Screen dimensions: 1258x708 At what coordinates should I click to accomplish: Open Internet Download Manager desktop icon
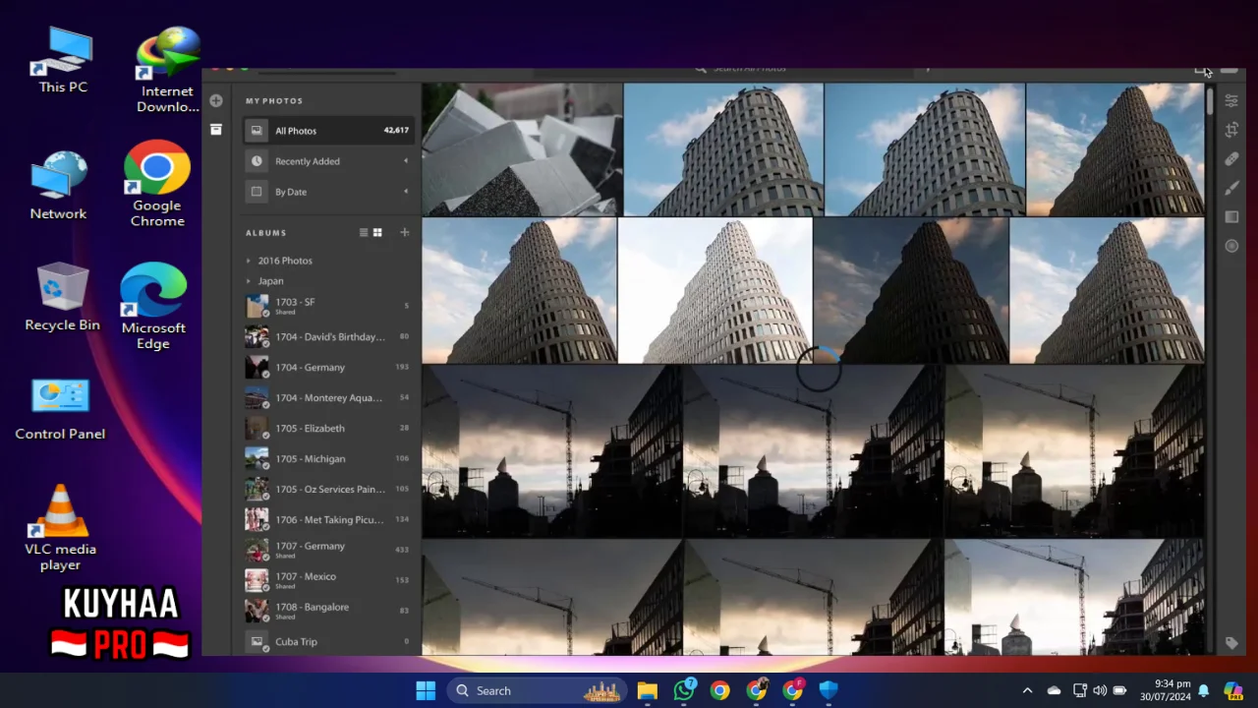[x=167, y=69]
